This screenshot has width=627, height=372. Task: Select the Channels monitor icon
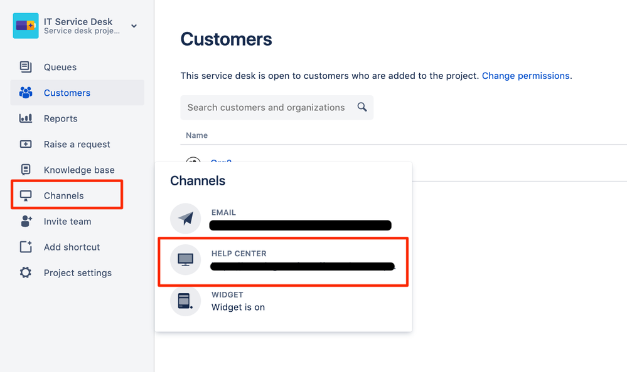(x=25, y=195)
